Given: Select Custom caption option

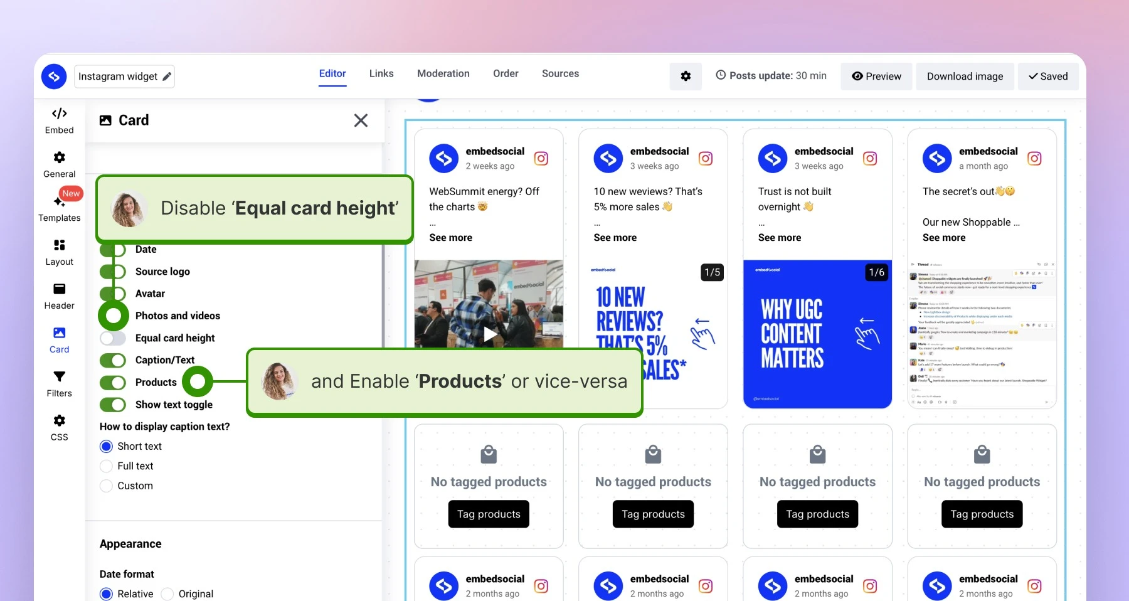Looking at the screenshot, I should [x=107, y=486].
